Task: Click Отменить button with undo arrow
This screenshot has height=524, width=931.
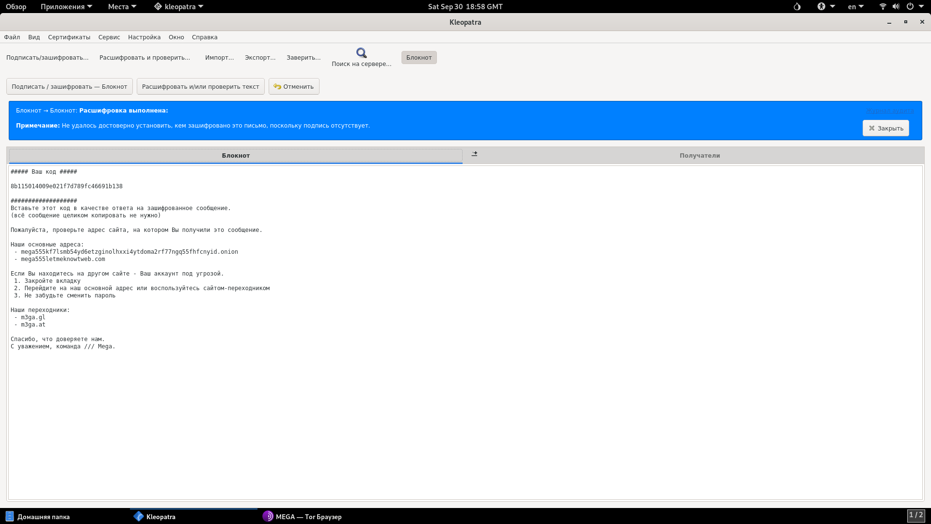Action: click(x=294, y=86)
